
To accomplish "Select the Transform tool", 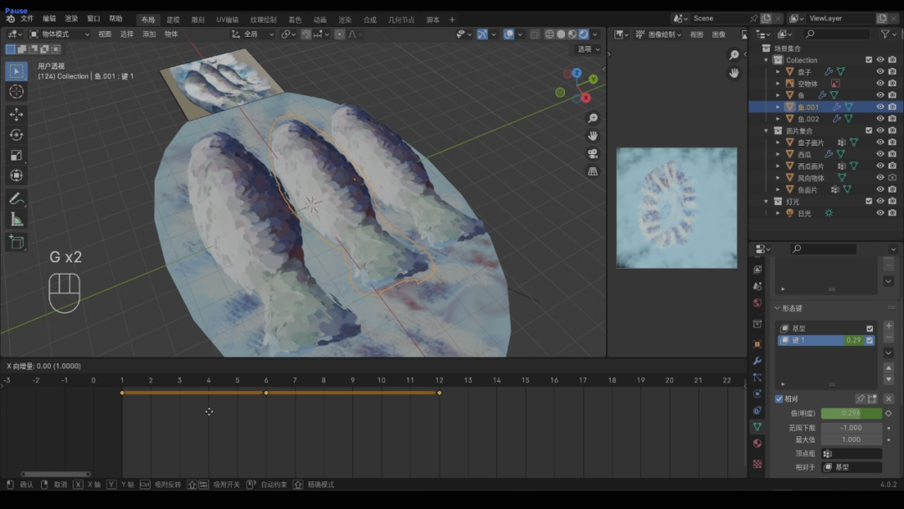I will point(16,175).
